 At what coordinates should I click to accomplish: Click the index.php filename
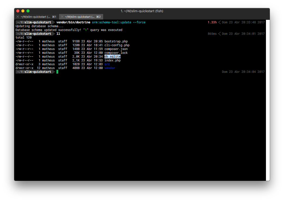point(112,60)
